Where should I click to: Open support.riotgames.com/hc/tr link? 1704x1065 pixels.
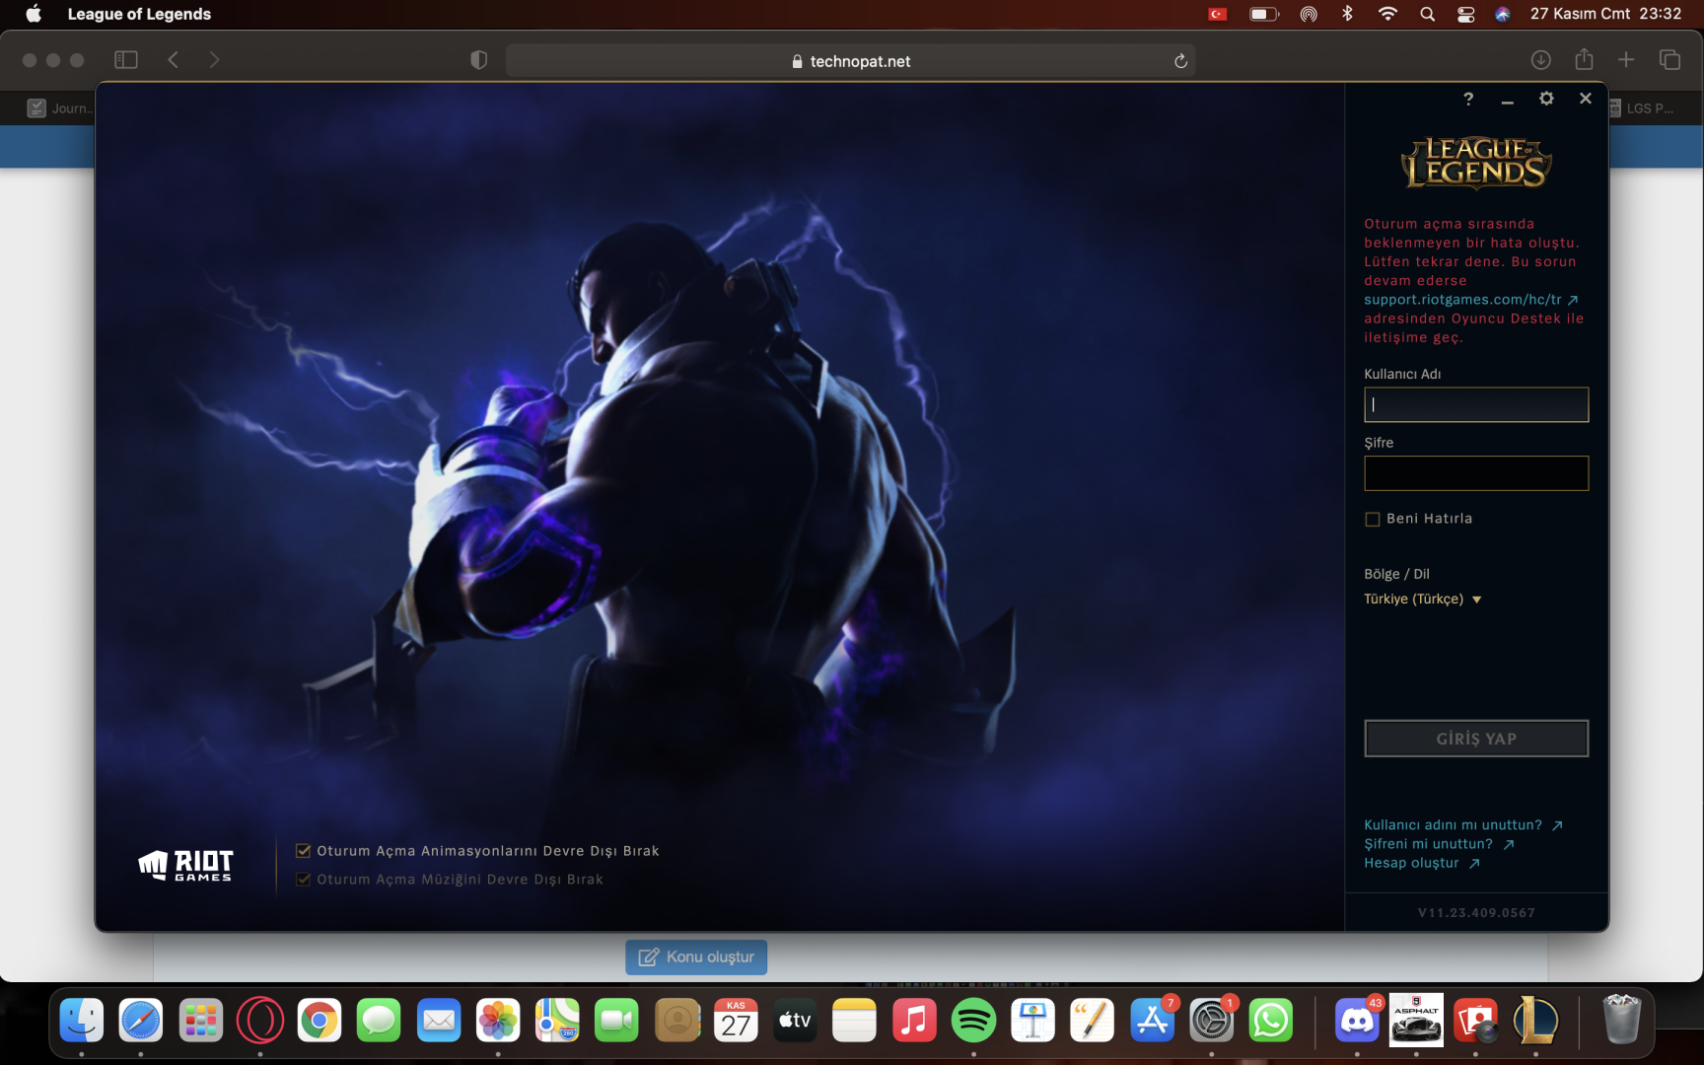click(x=1471, y=300)
